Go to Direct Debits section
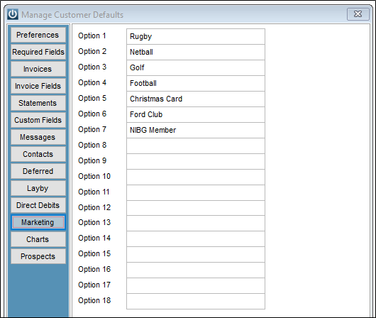Viewport: 376px width, 318px height. point(38,205)
